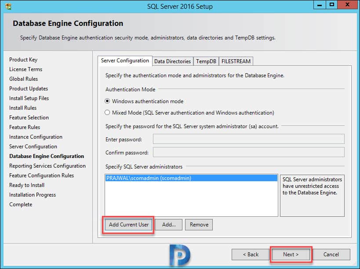Click Install Rules in the steps list
This screenshot has width=360, height=269.
(x=23, y=108)
